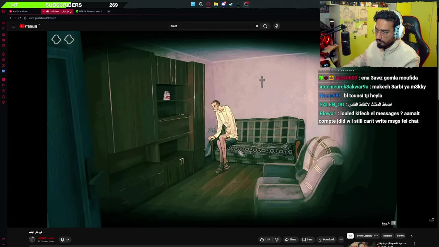The image size is (439, 247).
Task: Select the For you filter chip
Action: tap(401, 236)
